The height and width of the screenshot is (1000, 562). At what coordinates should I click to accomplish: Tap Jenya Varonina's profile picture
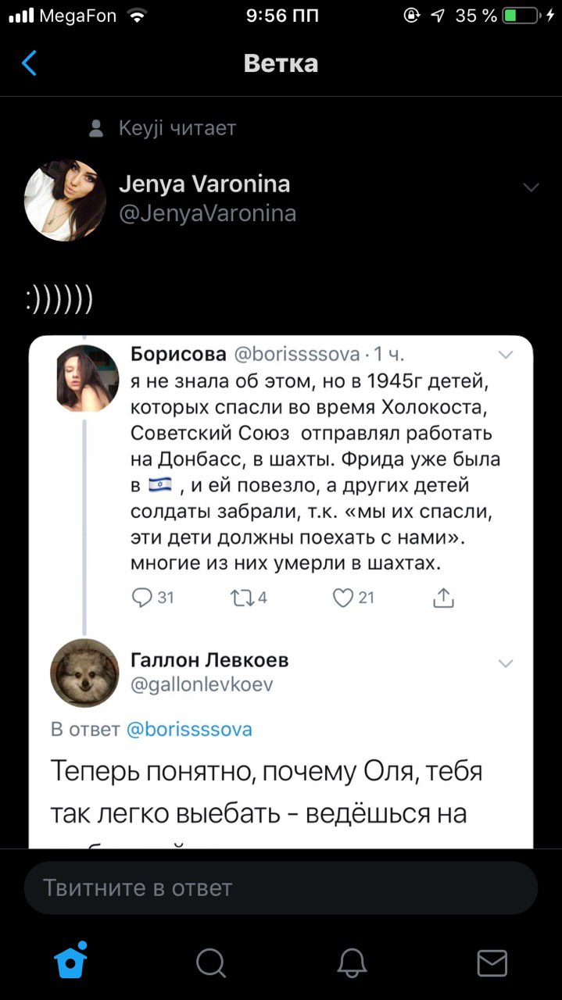(x=65, y=200)
